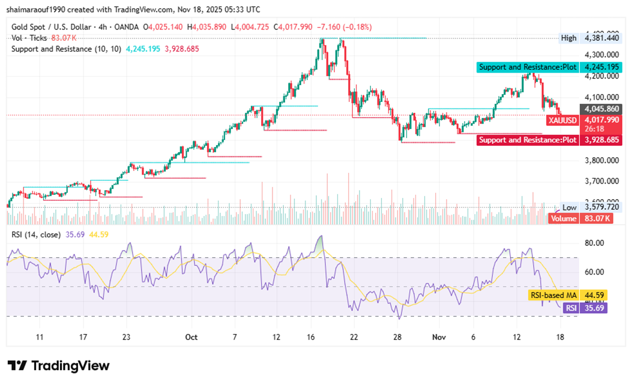Click the TradingView logo at the bottom
632x385 pixels.
coord(58,365)
